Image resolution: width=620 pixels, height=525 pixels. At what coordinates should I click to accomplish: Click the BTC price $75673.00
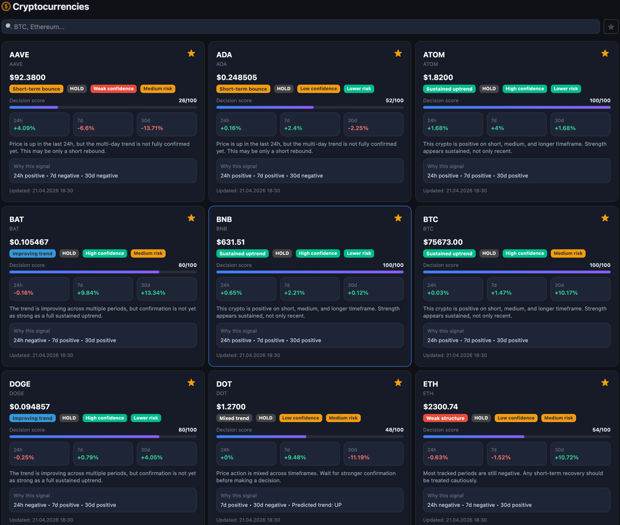[443, 242]
